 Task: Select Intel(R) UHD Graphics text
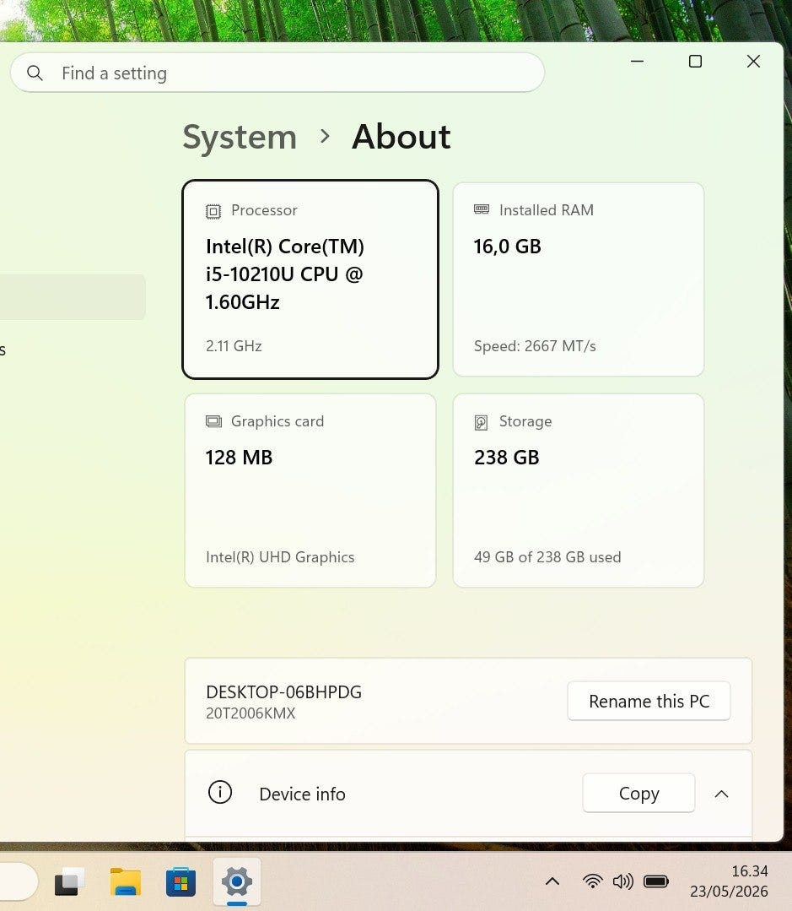[x=280, y=557]
